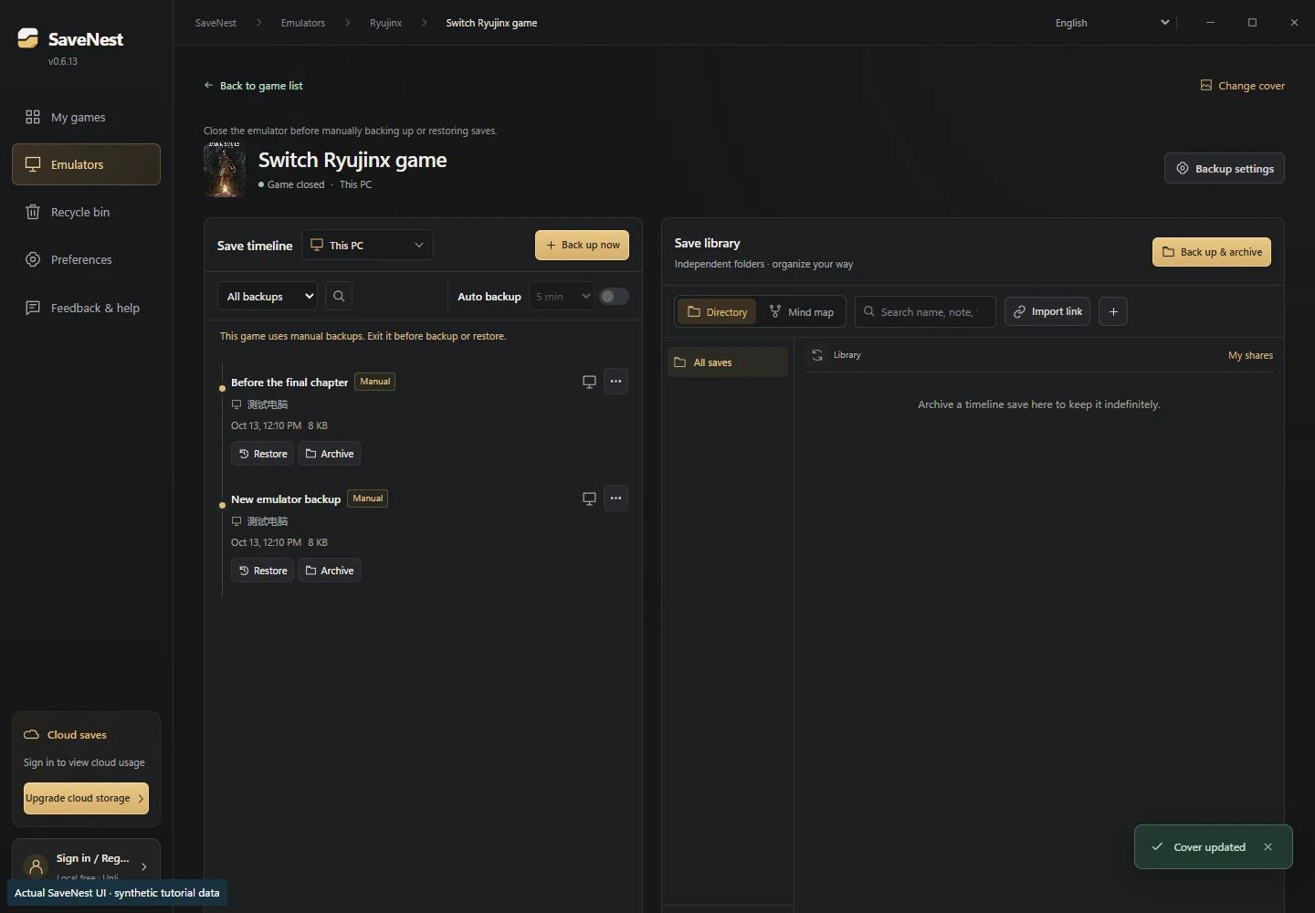This screenshot has width=1315, height=913.
Task: Go to Preferences
Action: pyautogui.click(x=86, y=259)
